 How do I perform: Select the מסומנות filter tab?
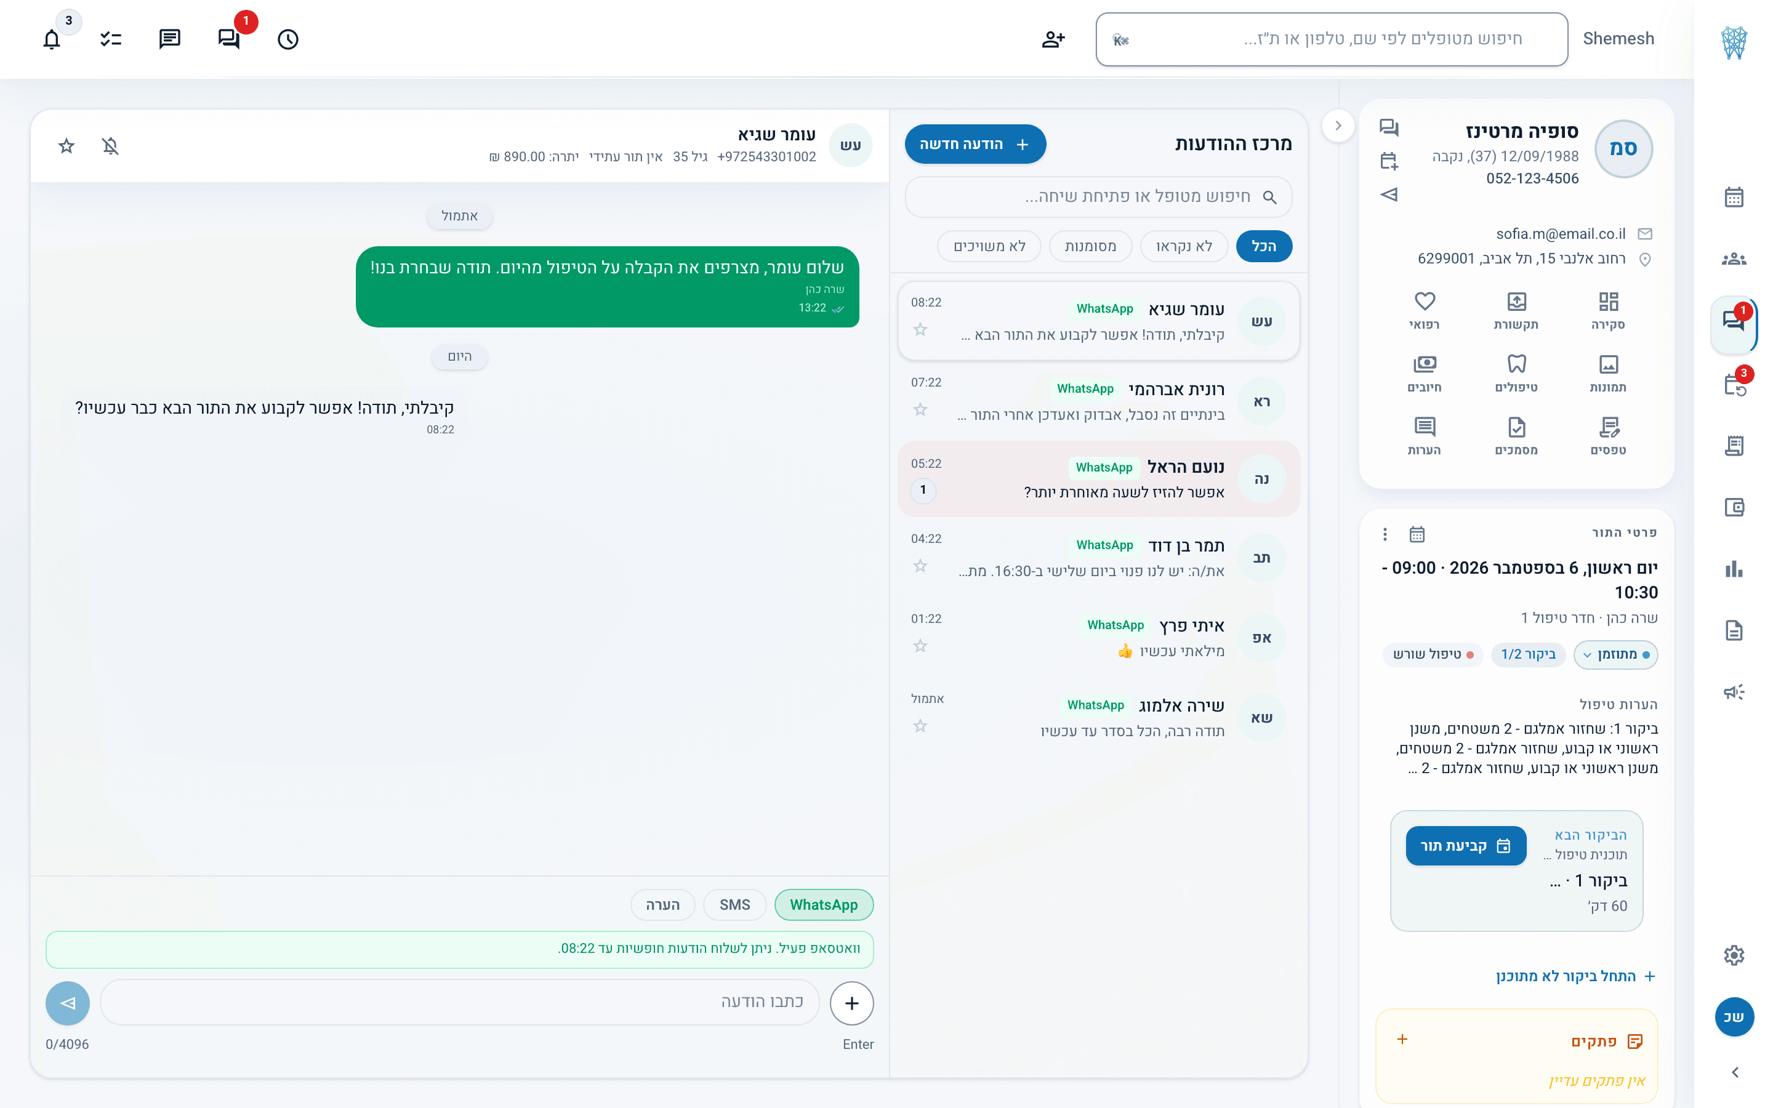[1090, 246]
